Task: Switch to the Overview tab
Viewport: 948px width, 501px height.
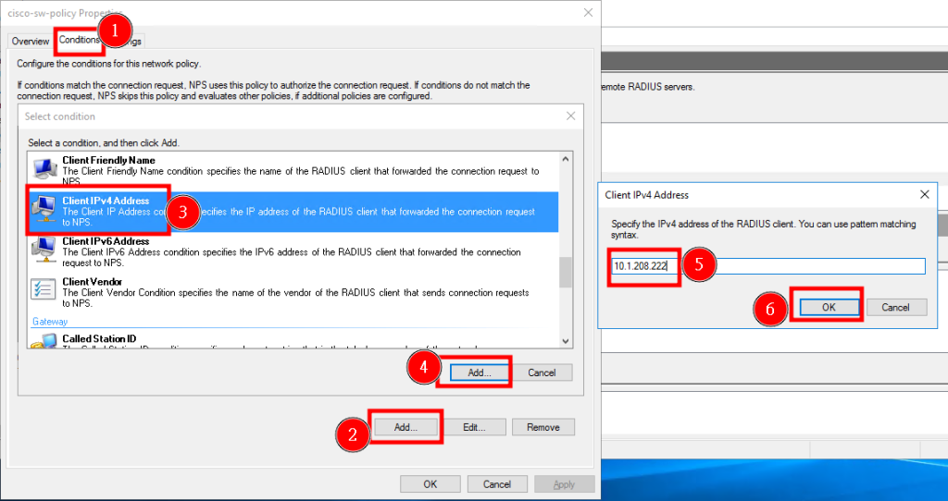Action: point(31,41)
